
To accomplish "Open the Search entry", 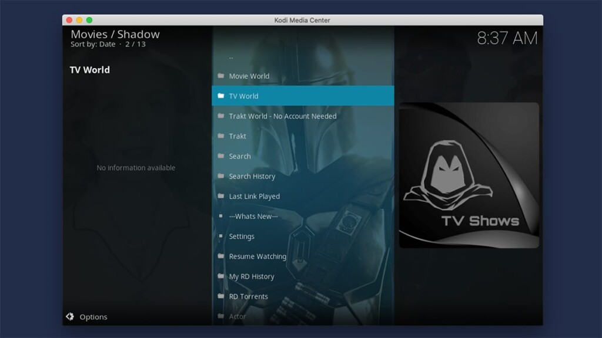I will [303, 156].
